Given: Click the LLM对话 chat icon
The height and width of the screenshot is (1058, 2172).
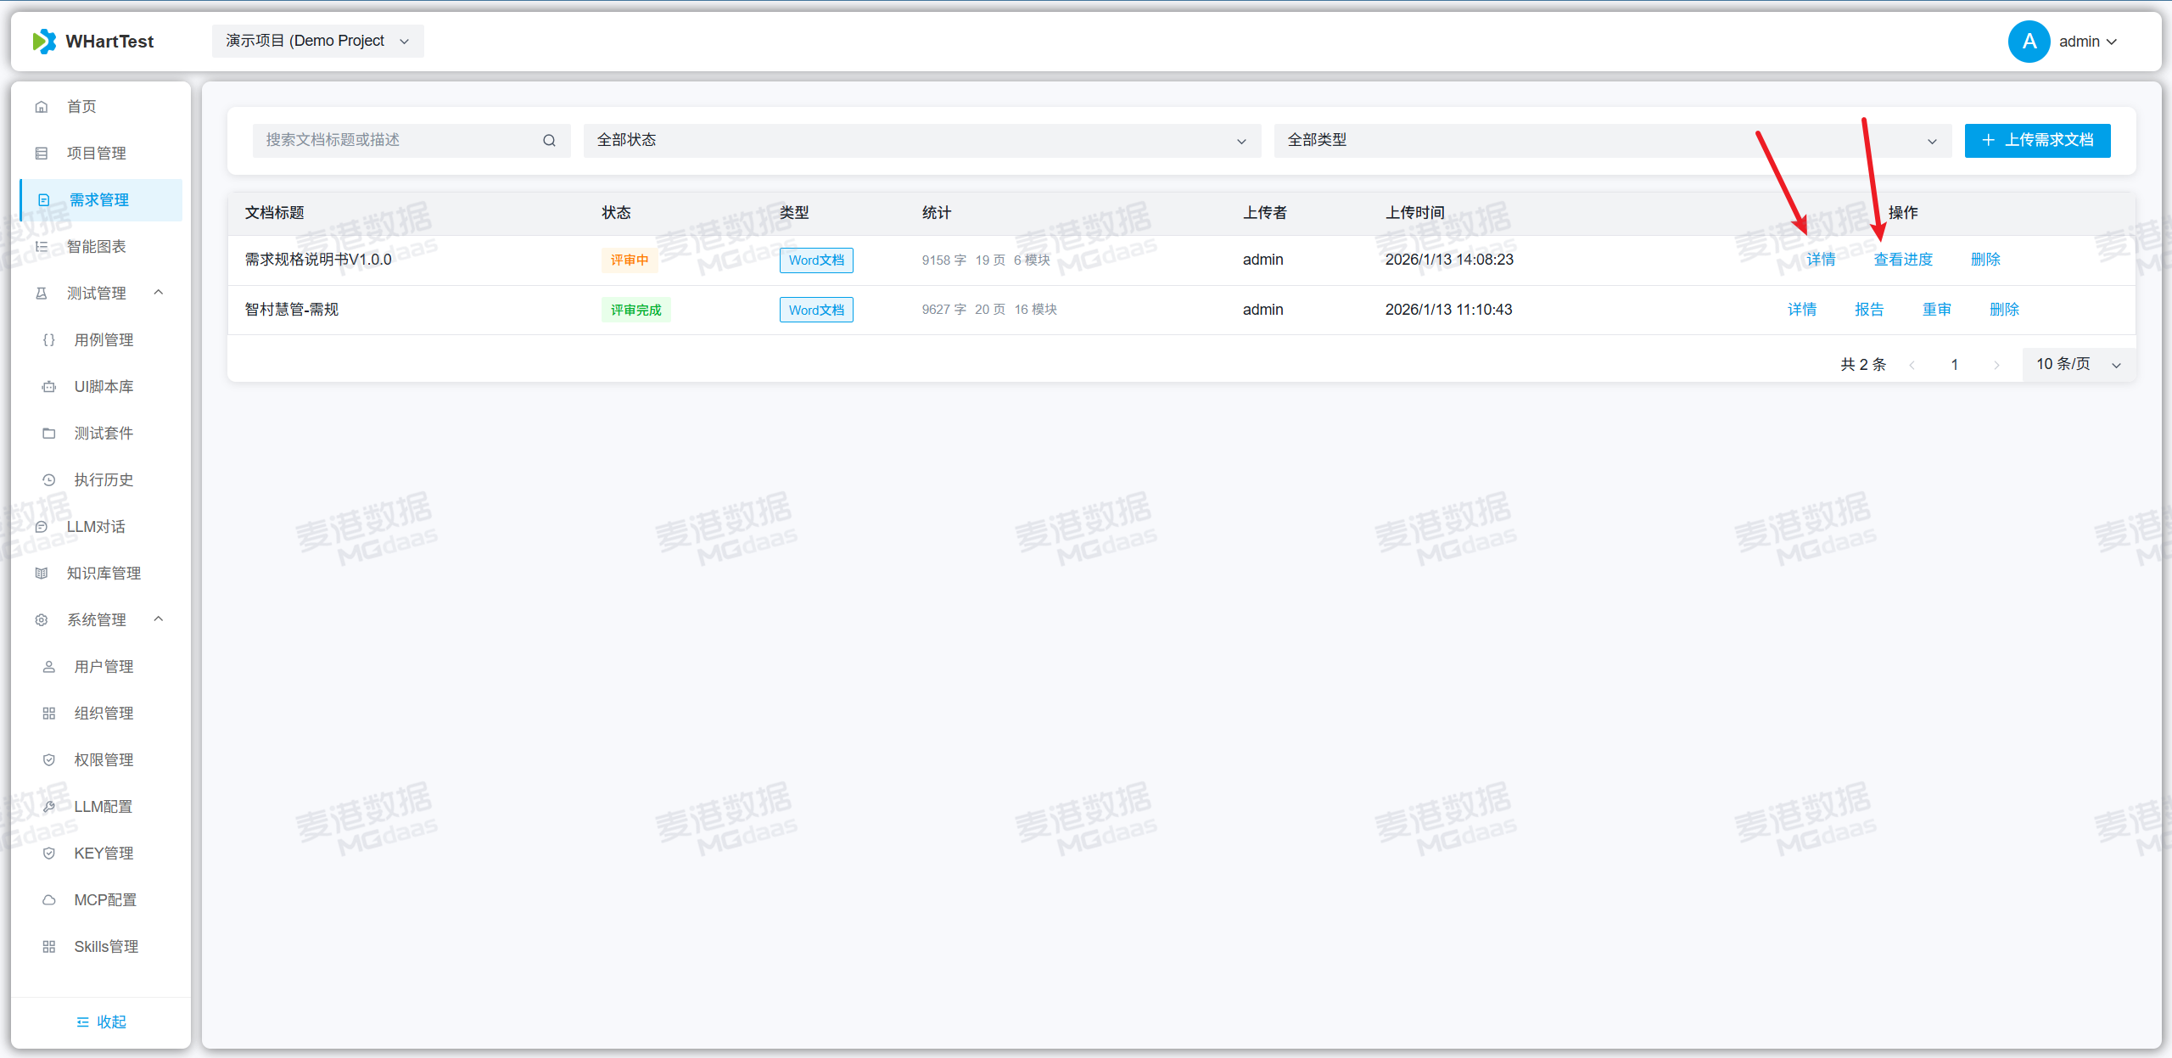Looking at the screenshot, I should (42, 527).
